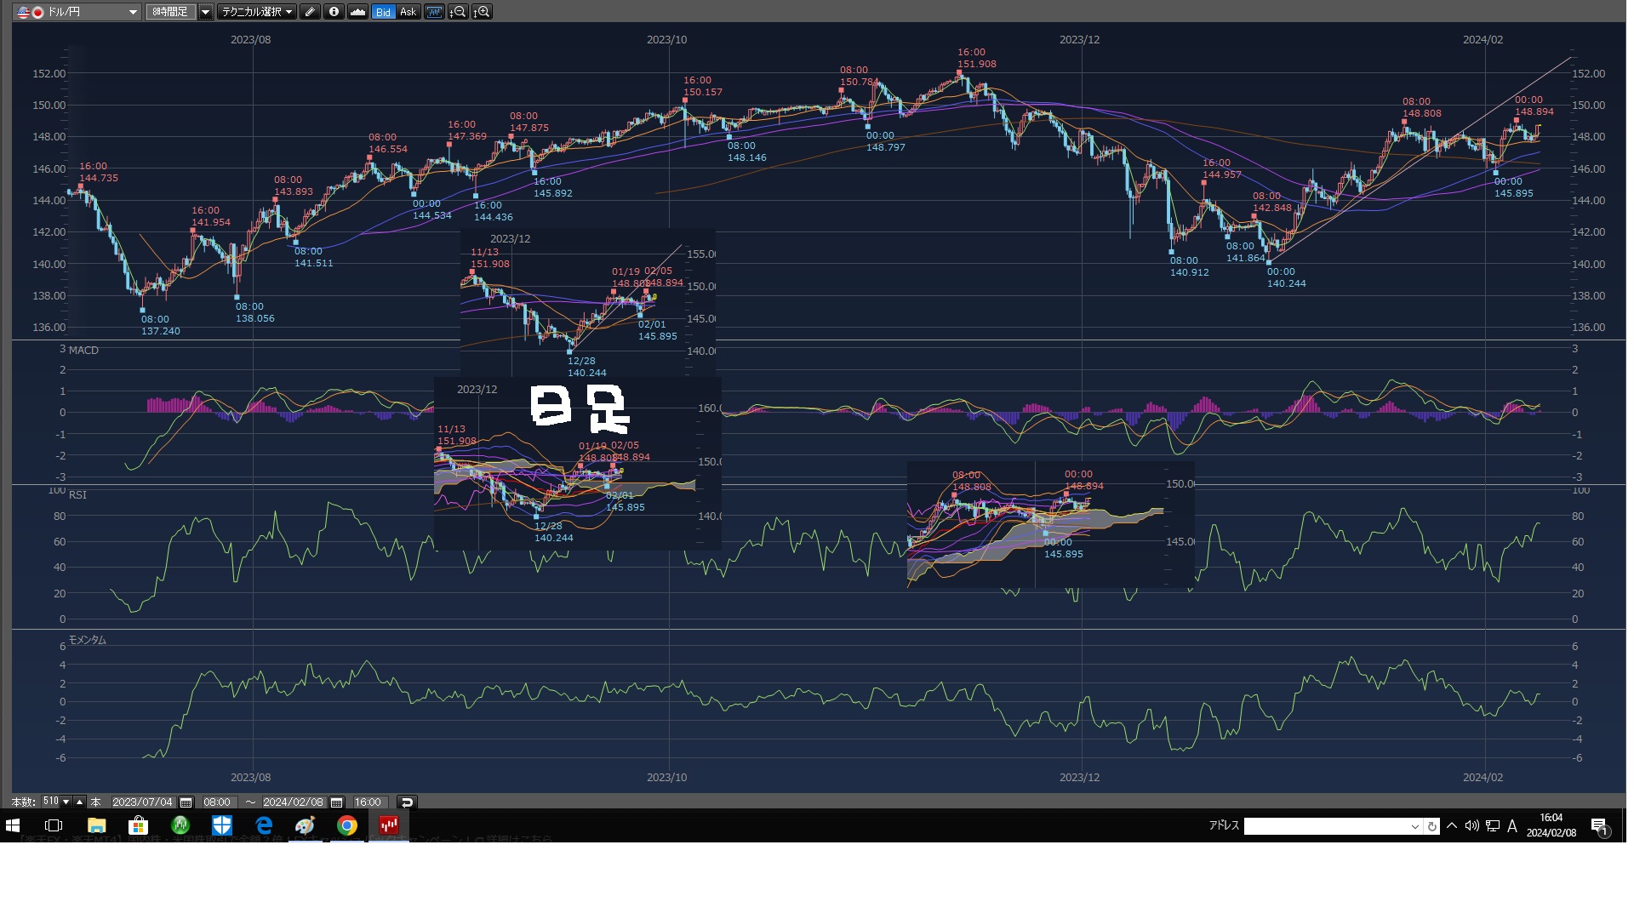Toggle chart pricing to Bid

click(x=383, y=12)
